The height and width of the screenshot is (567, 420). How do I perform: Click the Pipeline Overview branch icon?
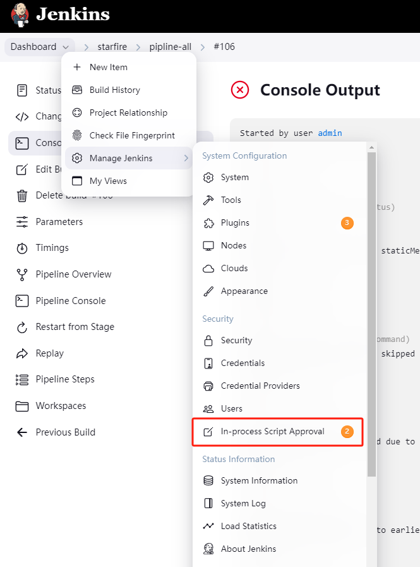coord(22,275)
